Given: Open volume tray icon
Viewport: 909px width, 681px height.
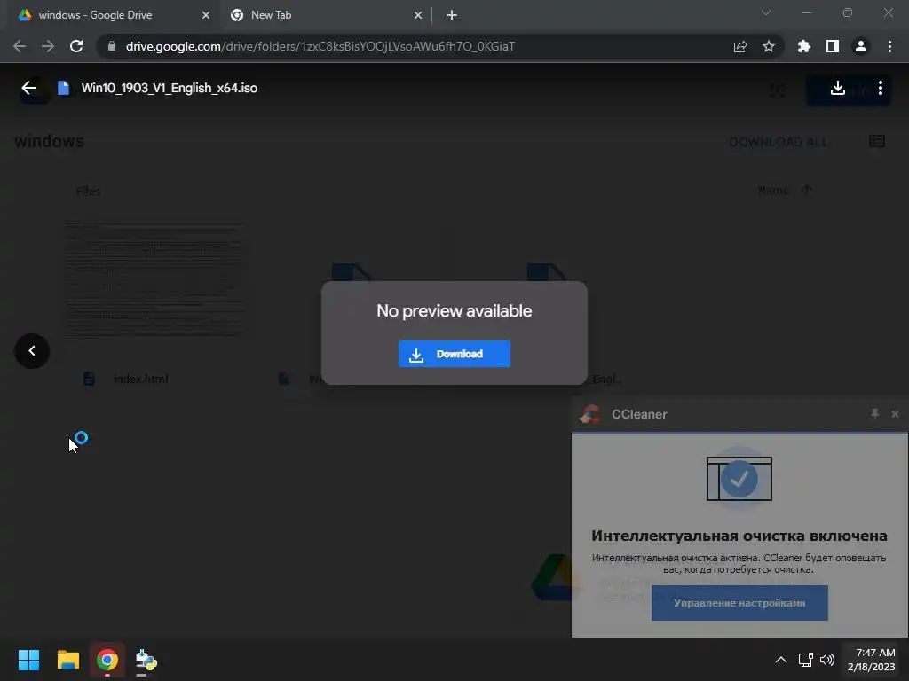Looking at the screenshot, I should [x=827, y=659].
